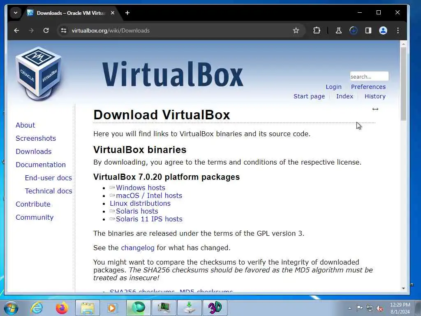Image resolution: width=421 pixels, height=316 pixels.
Task: Open Technical docs sidebar link
Action: (49, 191)
